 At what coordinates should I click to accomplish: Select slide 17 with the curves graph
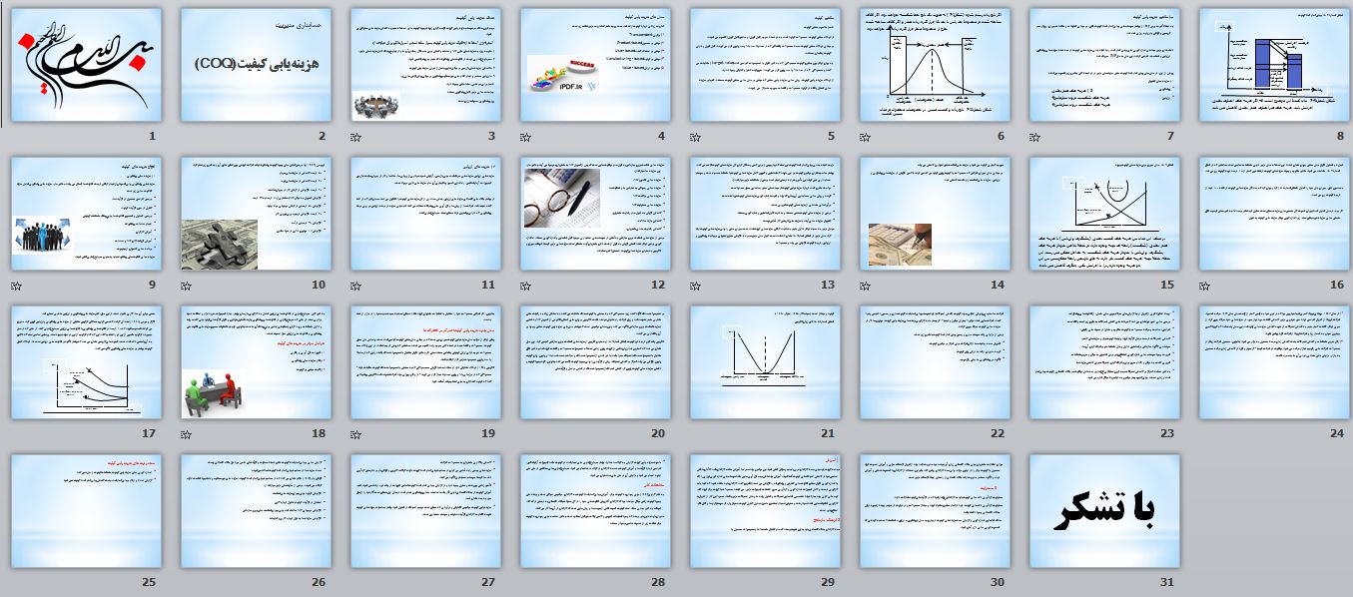click(86, 362)
